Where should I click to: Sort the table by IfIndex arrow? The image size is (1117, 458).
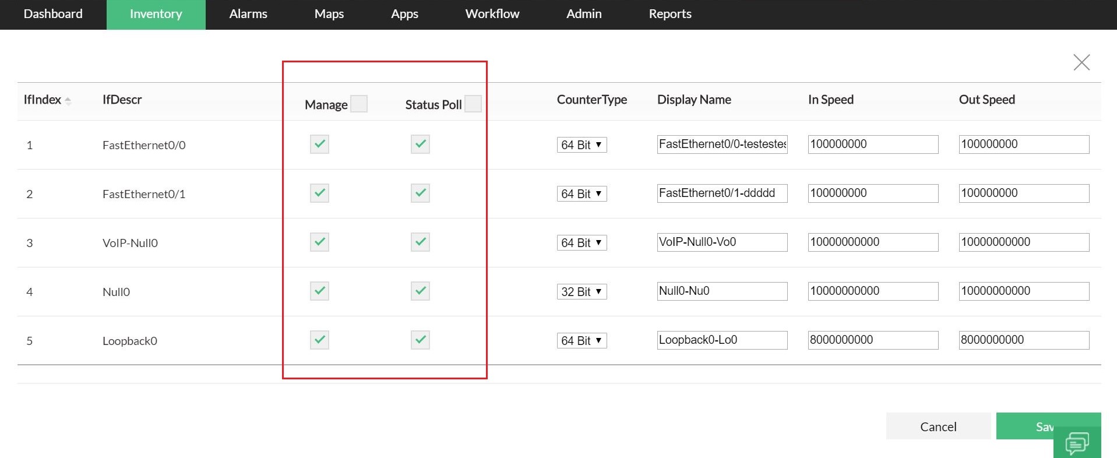point(68,101)
